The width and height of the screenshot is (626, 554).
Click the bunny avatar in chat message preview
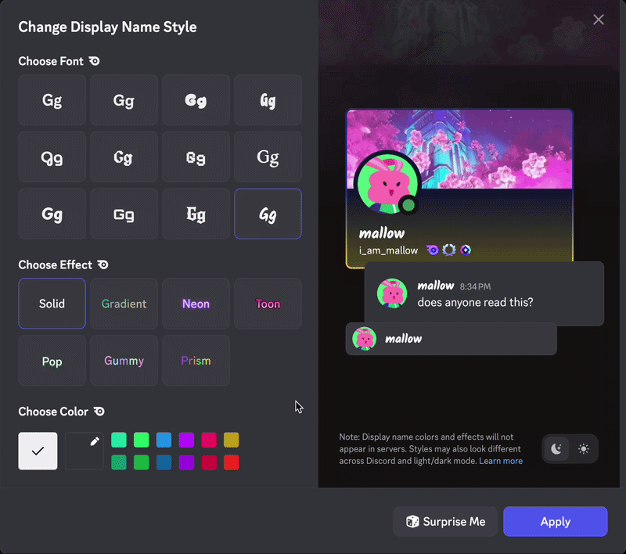392,293
